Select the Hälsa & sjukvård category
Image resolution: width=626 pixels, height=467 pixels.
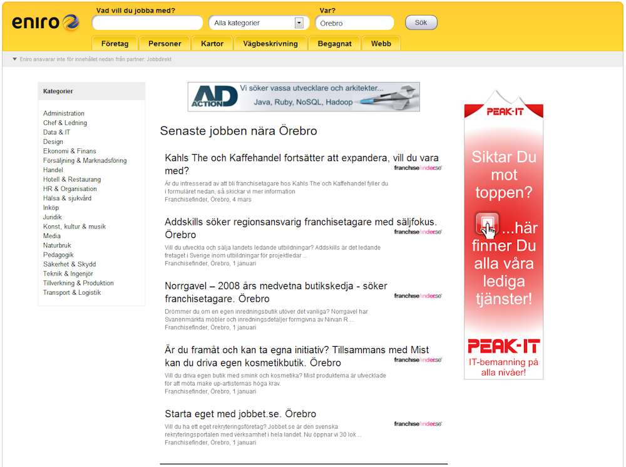click(x=67, y=198)
